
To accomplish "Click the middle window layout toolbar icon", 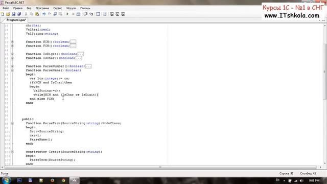I will coord(118,14).
